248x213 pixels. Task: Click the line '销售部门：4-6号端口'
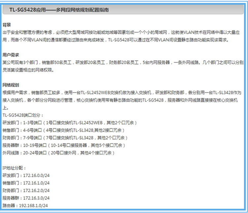pos(63,130)
